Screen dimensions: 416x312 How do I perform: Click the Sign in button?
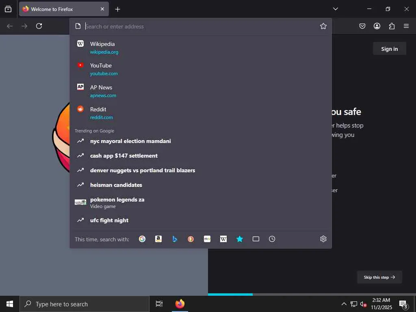390,49
